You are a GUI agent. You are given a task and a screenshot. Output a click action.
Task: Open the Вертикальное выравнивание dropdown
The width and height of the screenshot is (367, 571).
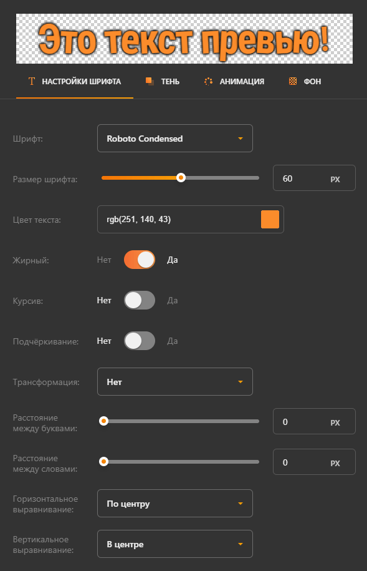[x=175, y=544]
